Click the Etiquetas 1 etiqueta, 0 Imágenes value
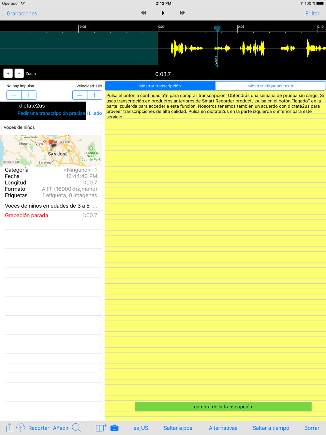The width and height of the screenshot is (326, 435). pyautogui.click(x=69, y=195)
